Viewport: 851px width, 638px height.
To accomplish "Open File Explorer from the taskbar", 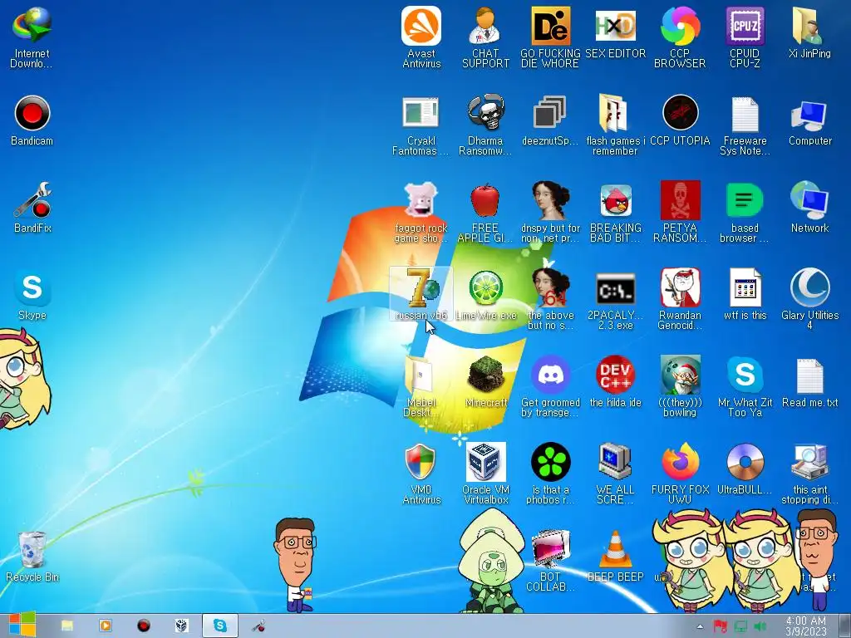I will pos(67,626).
